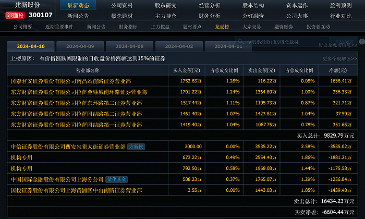Open the 分红融资 menu item
Screen dimensions: 365x219
click(253, 16)
